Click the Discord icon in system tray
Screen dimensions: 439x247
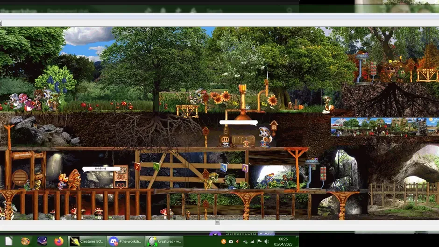231,241
